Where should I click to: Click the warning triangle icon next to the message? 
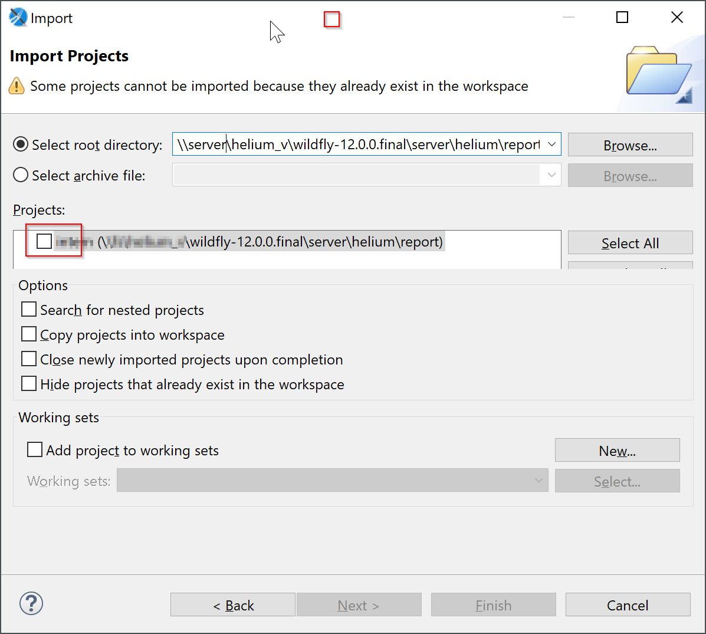tap(16, 86)
